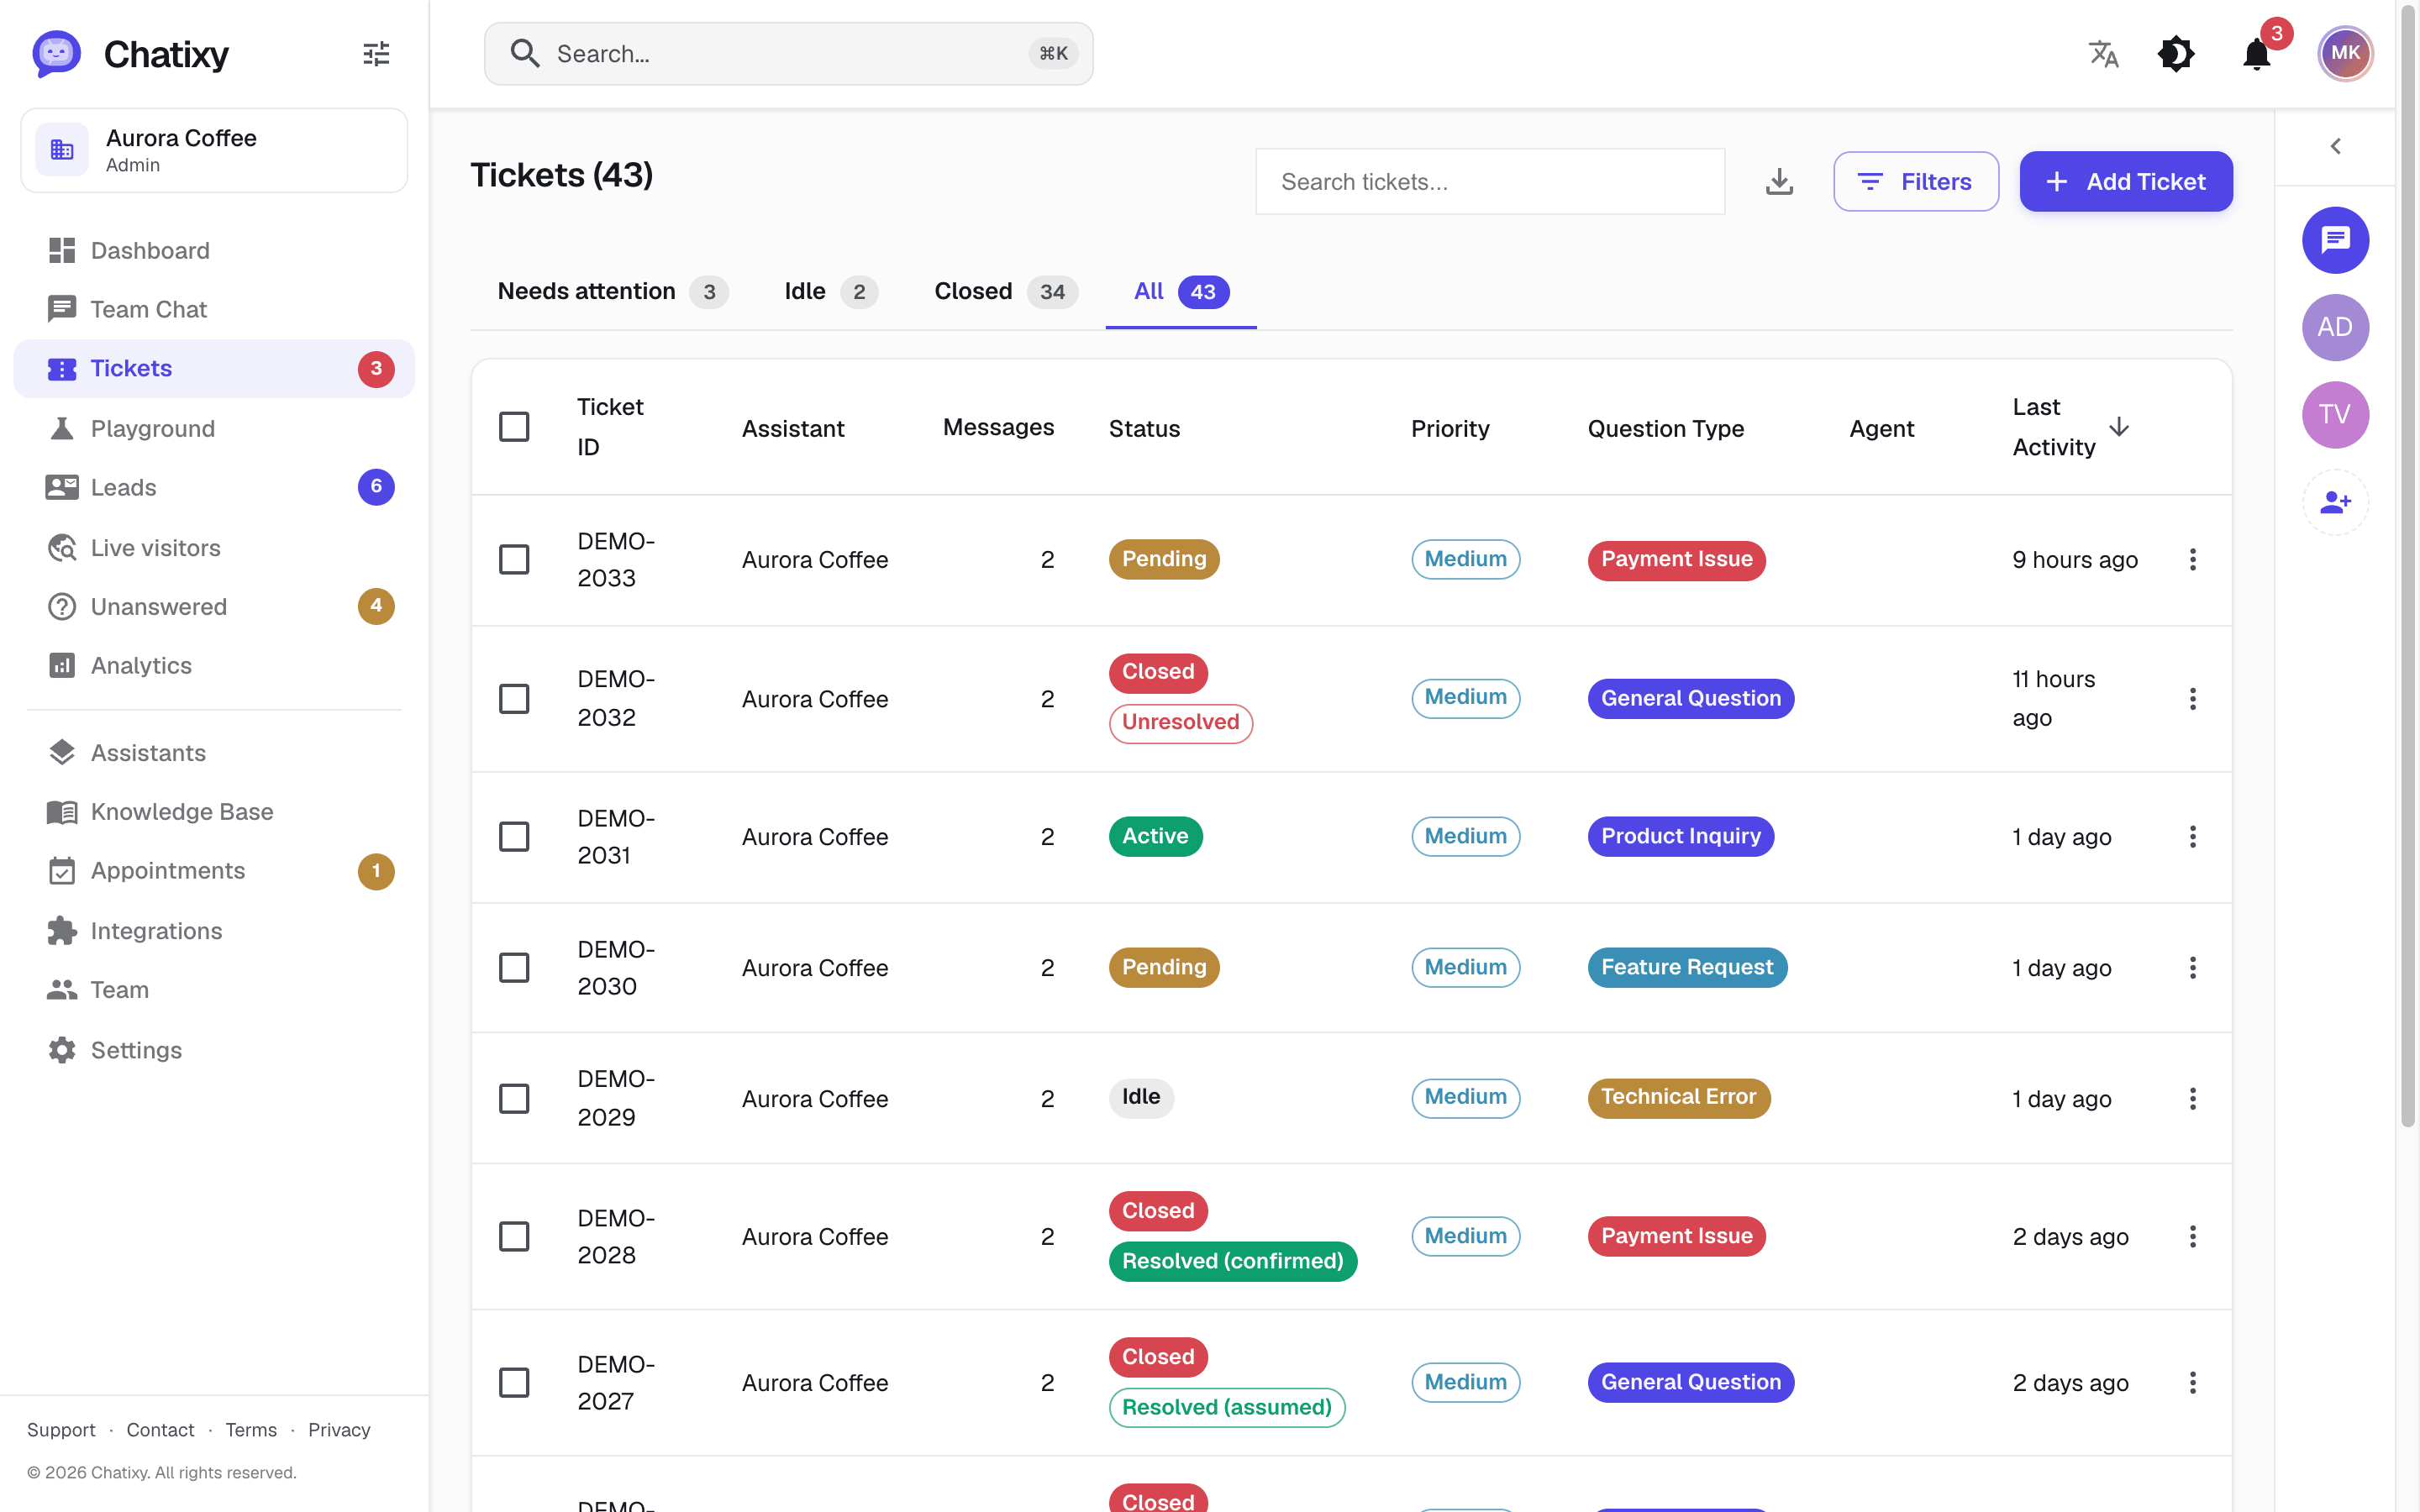Screen dimensions: 2420x1512
Task: Click Add Ticket button
Action: pyautogui.click(x=2126, y=181)
